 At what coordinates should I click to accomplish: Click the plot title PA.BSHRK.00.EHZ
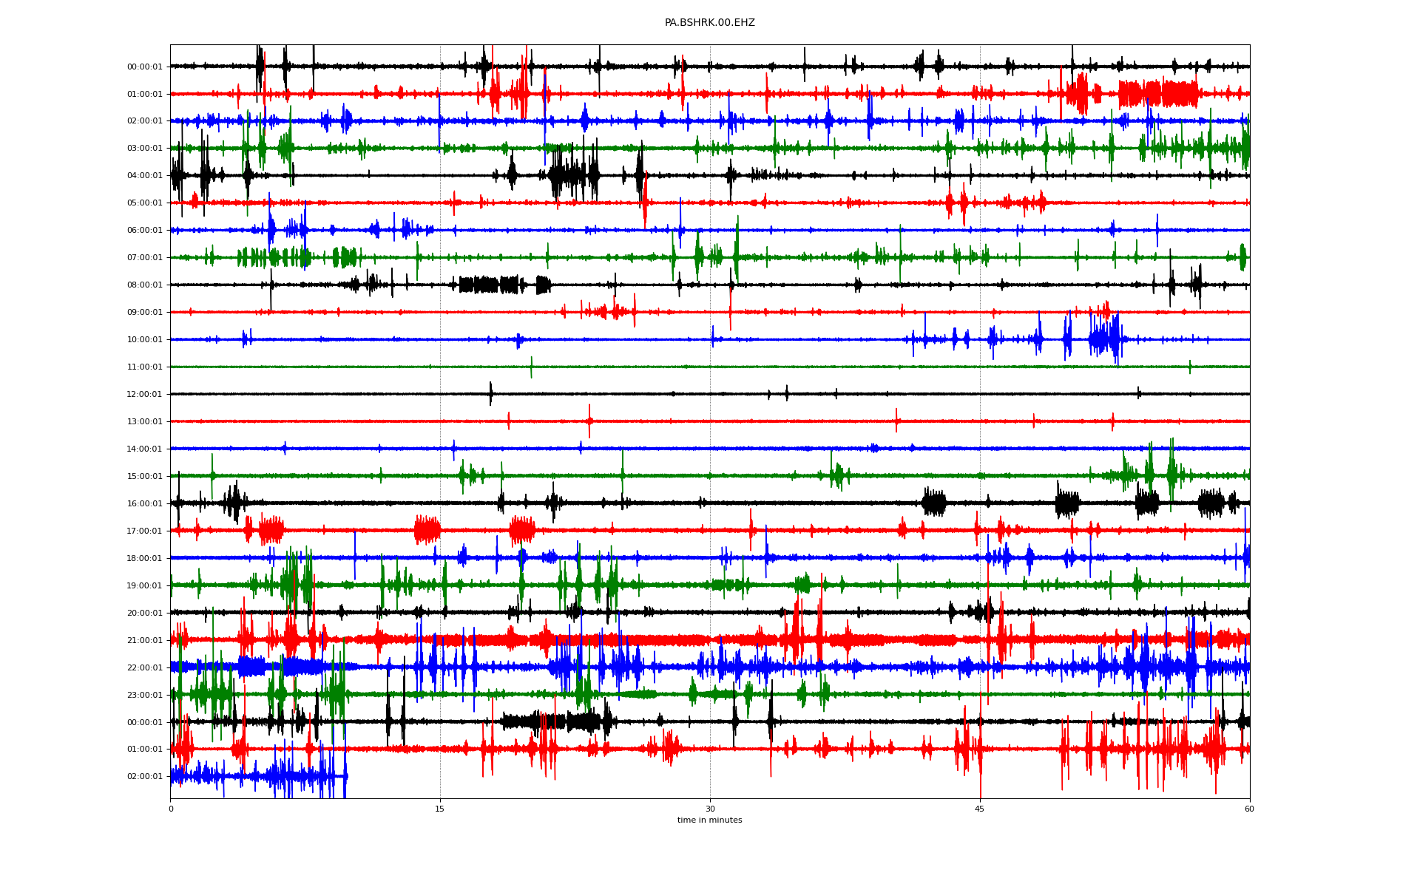(x=709, y=23)
